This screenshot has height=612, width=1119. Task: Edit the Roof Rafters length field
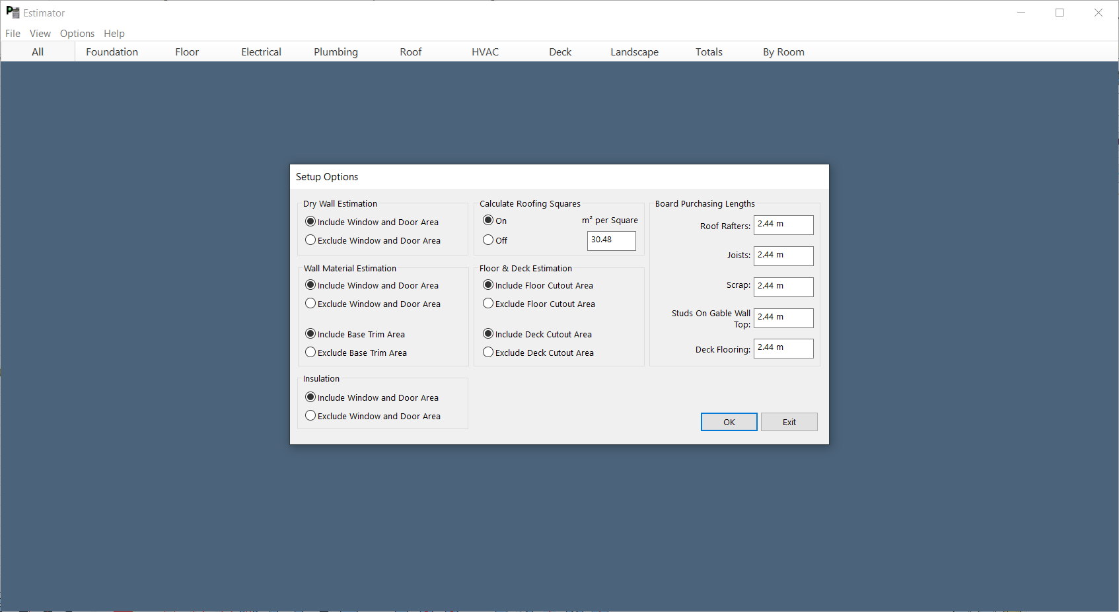point(783,224)
